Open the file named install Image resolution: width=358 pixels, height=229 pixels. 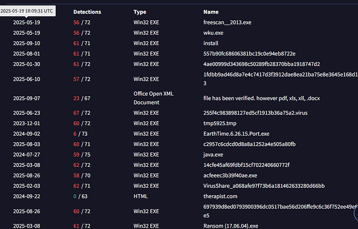[211, 43]
